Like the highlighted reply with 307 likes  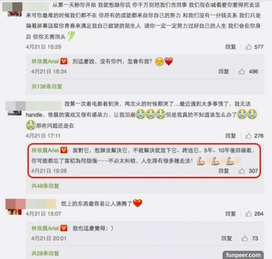[x=242, y=171]
